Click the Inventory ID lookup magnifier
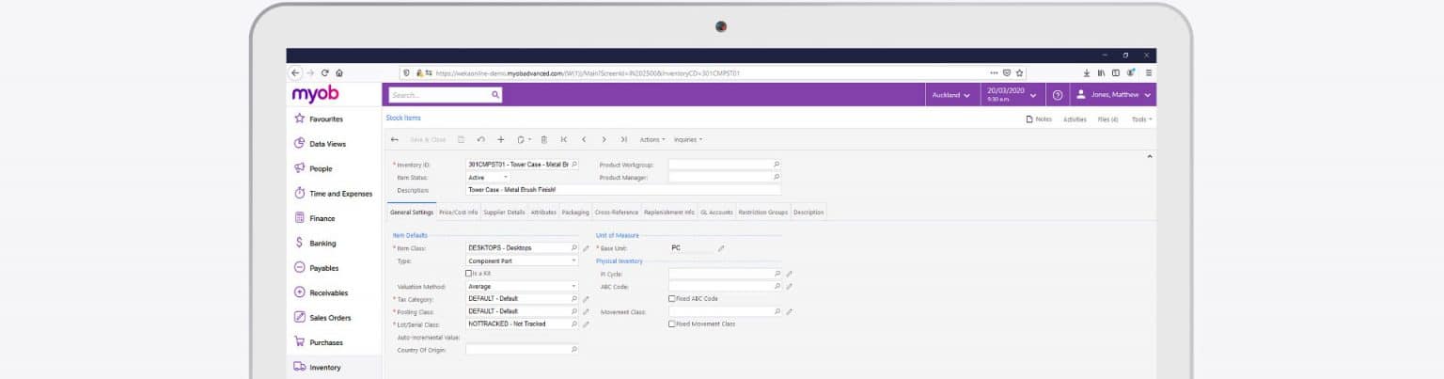This screenshot has height=379, width=1444. click(x=573, y=165)
